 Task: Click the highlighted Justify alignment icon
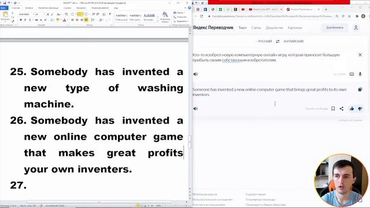pyautogui.click(x=86, y=20)
